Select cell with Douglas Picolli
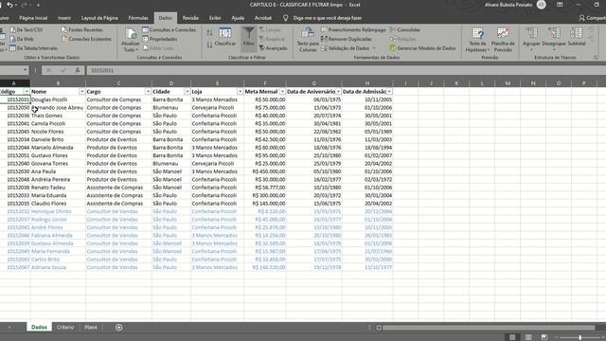The image size is (606, 341). click(x=58, y=99)
